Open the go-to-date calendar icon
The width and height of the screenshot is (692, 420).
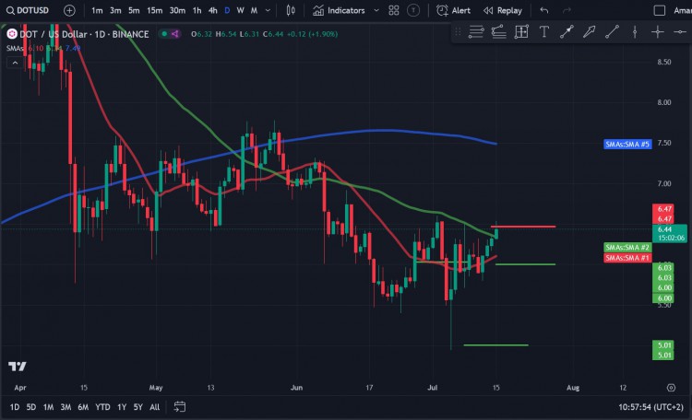(x=180, y=406)
